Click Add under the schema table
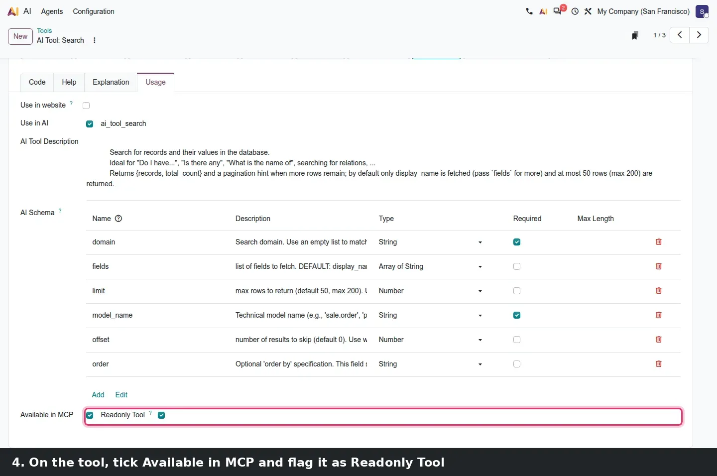 [x=98, y=395]
